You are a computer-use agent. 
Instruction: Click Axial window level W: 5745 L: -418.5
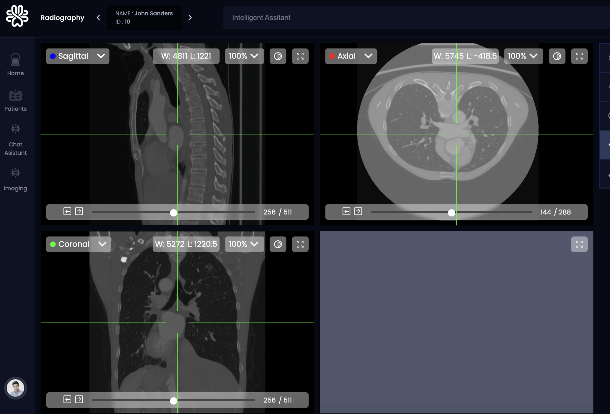click(x=465, y=56)
